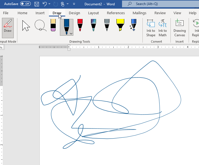
Task: Click the left indent marker on ruler
Action: coord(69,50)
